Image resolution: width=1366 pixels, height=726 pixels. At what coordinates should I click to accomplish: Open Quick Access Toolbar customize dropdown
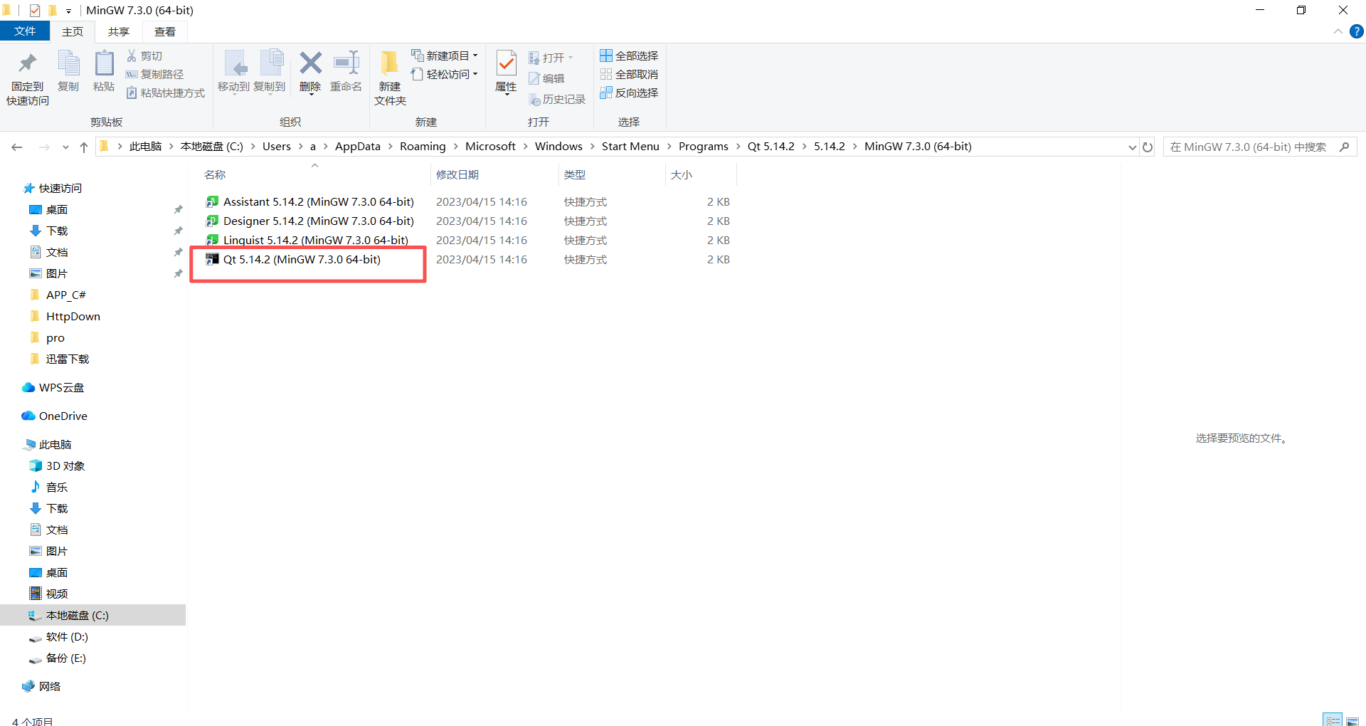(x=68, y=11)
